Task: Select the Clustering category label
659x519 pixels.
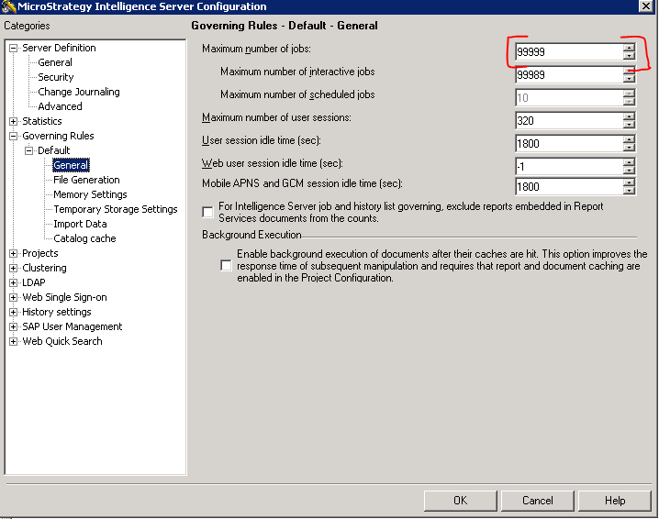Action: point(45,269)
